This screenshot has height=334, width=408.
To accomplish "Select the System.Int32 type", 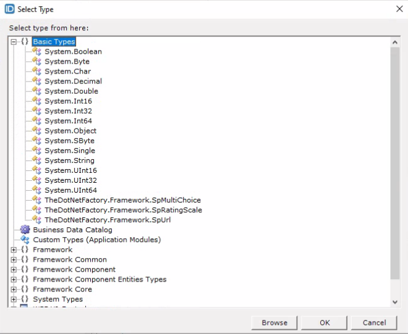I will tap(68, 111).
